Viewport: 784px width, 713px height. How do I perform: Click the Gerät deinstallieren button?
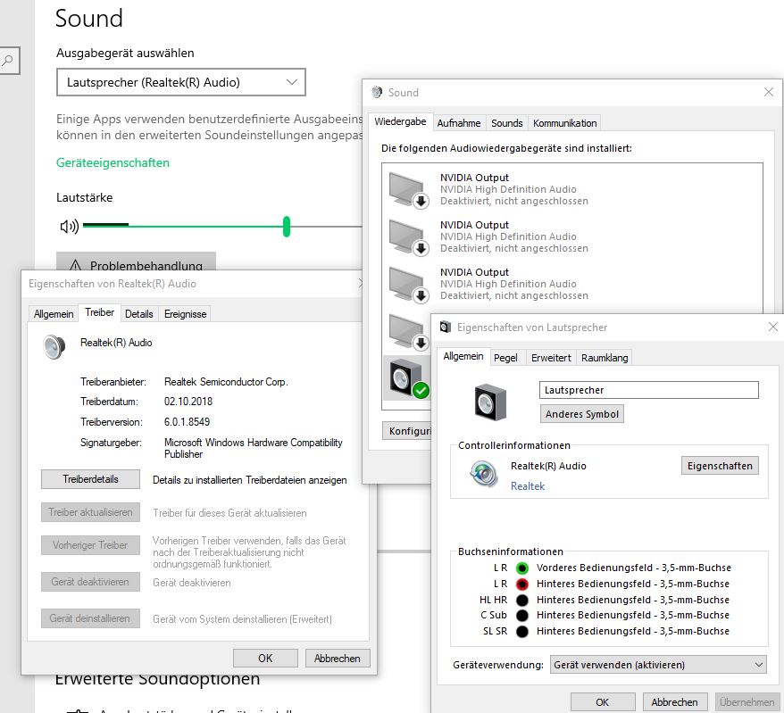pyautogui.click(x=90, y=618)
